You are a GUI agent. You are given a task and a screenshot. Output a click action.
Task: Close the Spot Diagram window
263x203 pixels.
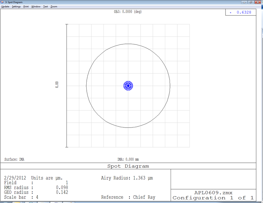click(x=258, y=2)
